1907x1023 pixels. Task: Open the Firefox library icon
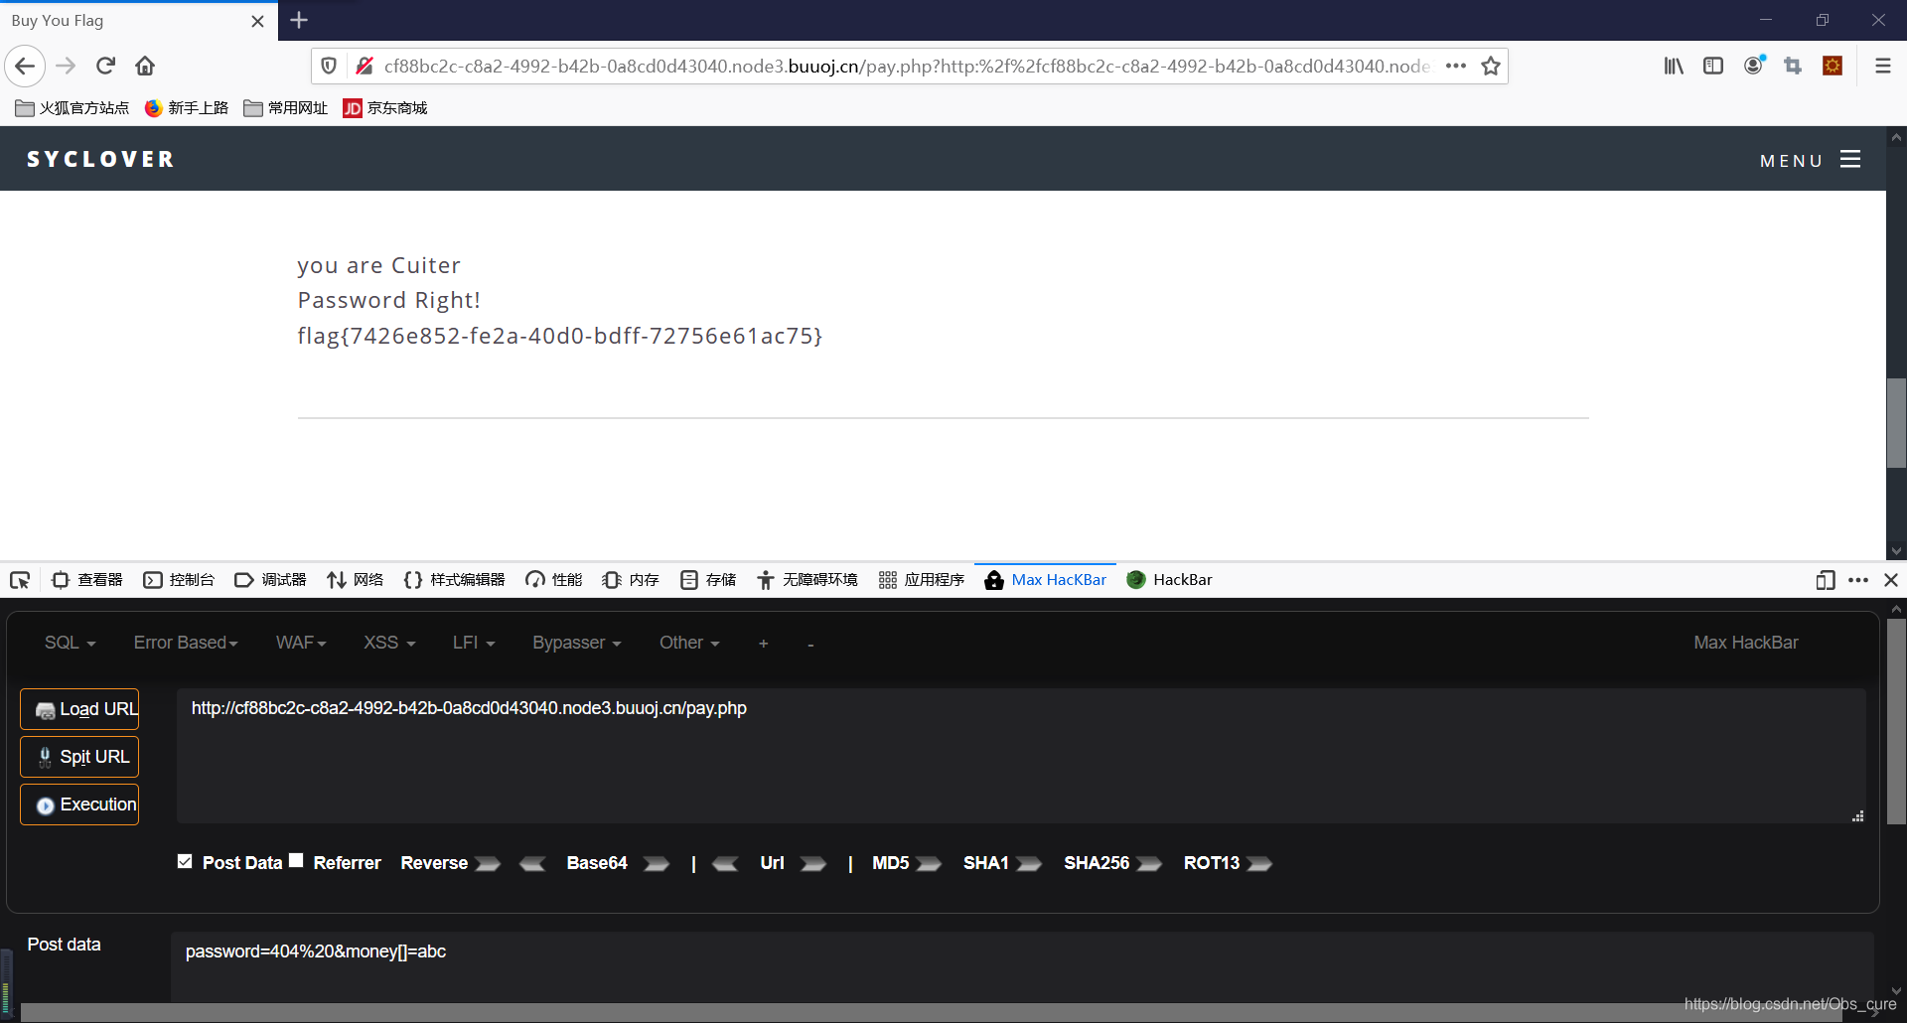(x=1674, y=66)
